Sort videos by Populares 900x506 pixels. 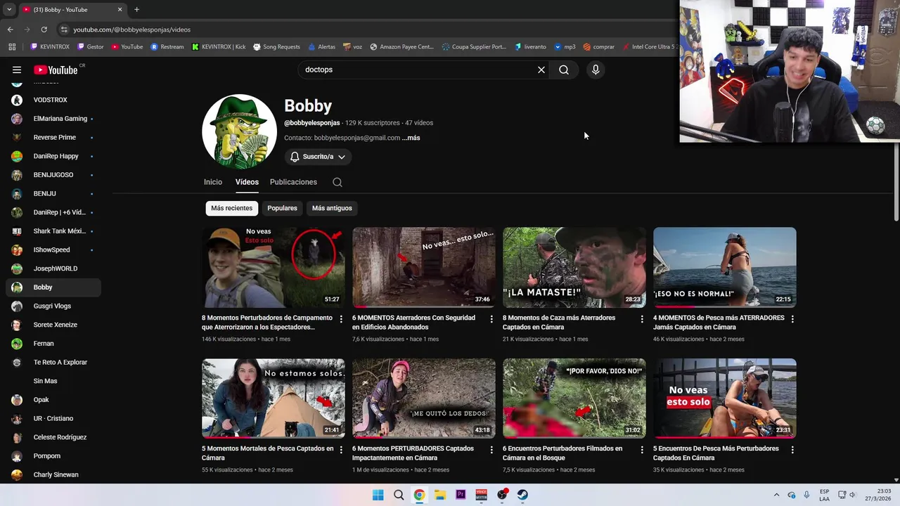[282, 208]
